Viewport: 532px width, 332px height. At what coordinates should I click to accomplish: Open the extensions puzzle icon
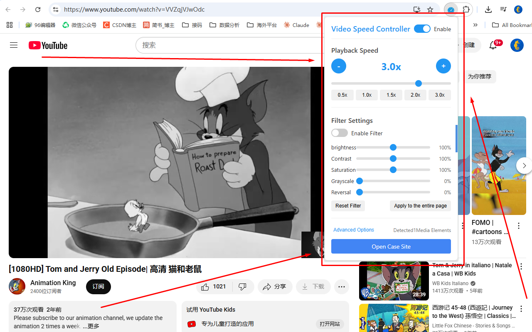[x=466, y=10]
